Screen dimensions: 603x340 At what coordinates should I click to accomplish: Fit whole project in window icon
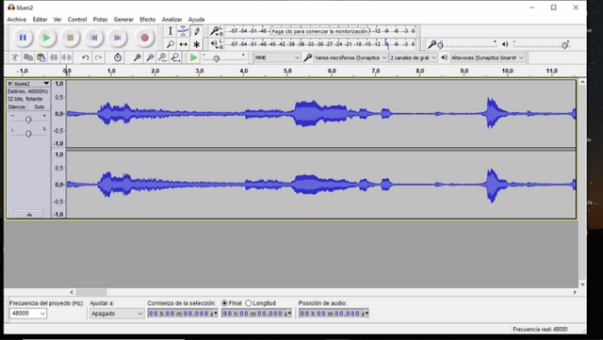tap(176, 57)
